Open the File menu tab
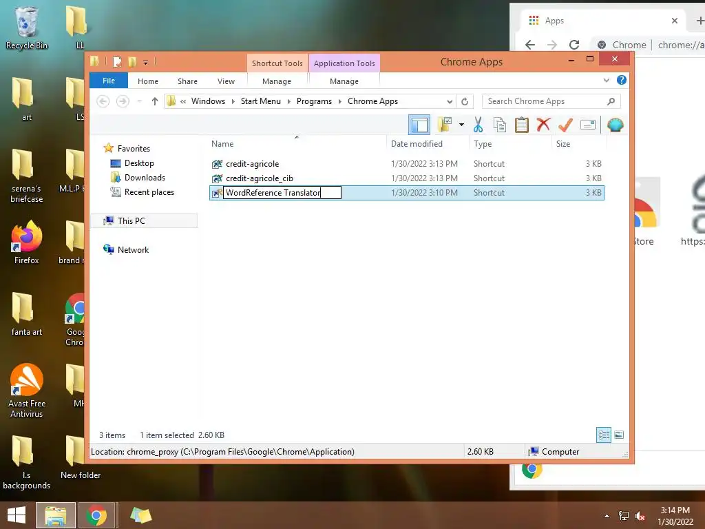This screenshot has height=529, width=705. click(109, 81)
